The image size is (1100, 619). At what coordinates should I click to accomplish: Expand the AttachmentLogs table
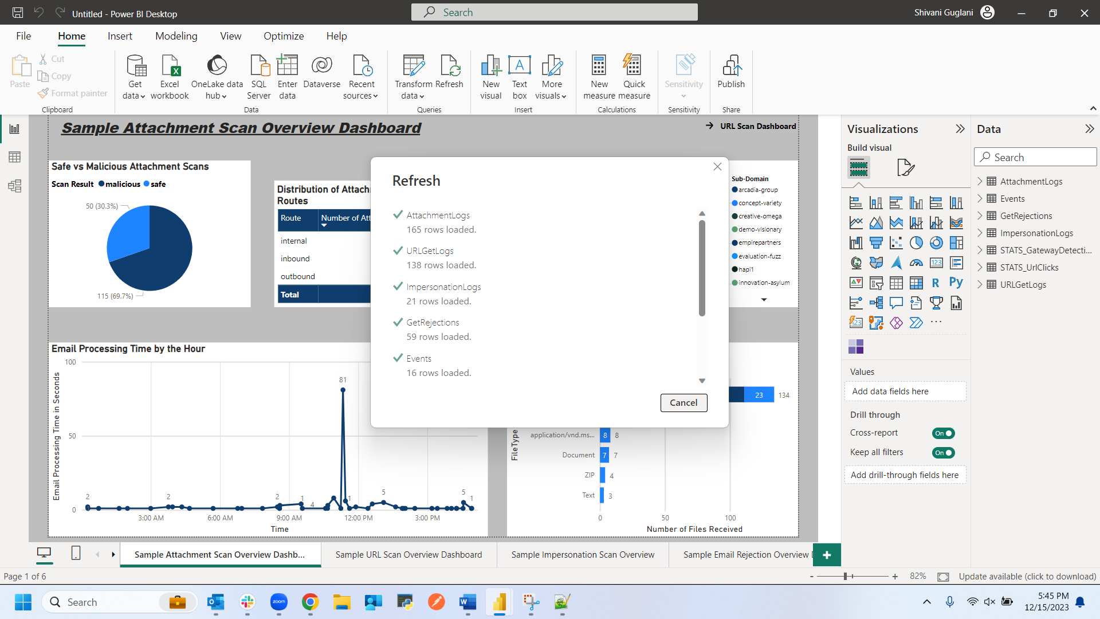click(x=980, y=181)
